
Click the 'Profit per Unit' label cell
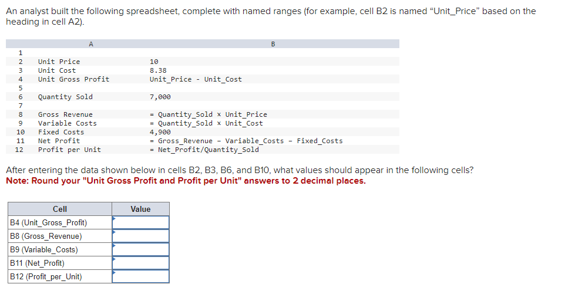(x=69, y=150)
